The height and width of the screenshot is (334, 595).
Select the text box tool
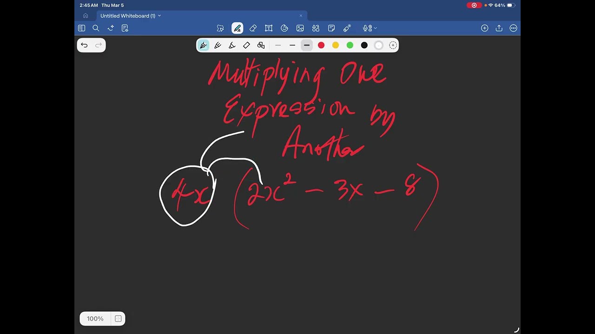[x=269, y=28]
